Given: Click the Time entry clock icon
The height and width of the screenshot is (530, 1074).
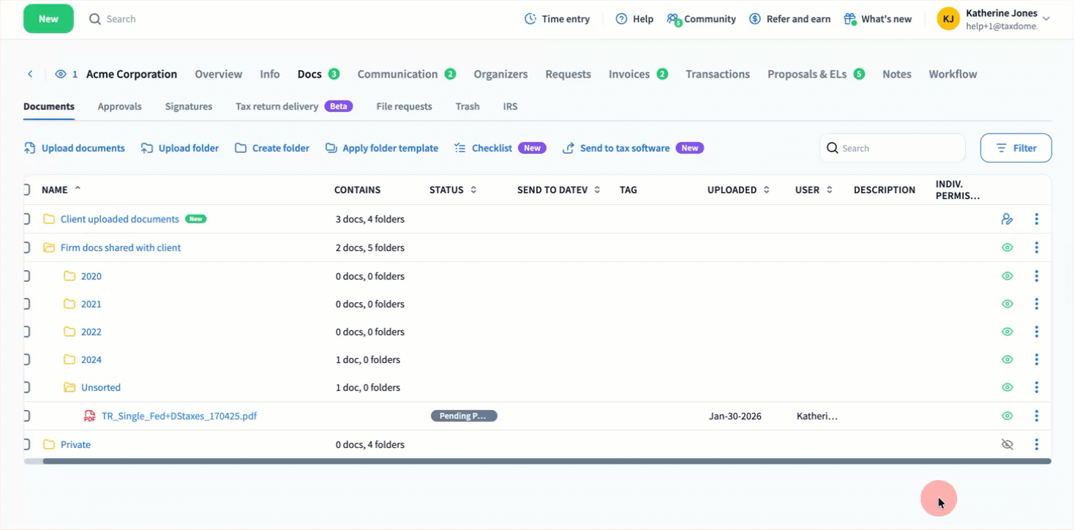Looking at the screenshot, I should point(530,19).
